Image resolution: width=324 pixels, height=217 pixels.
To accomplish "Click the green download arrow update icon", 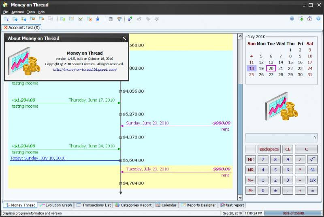I will click(x=301, y=19).
